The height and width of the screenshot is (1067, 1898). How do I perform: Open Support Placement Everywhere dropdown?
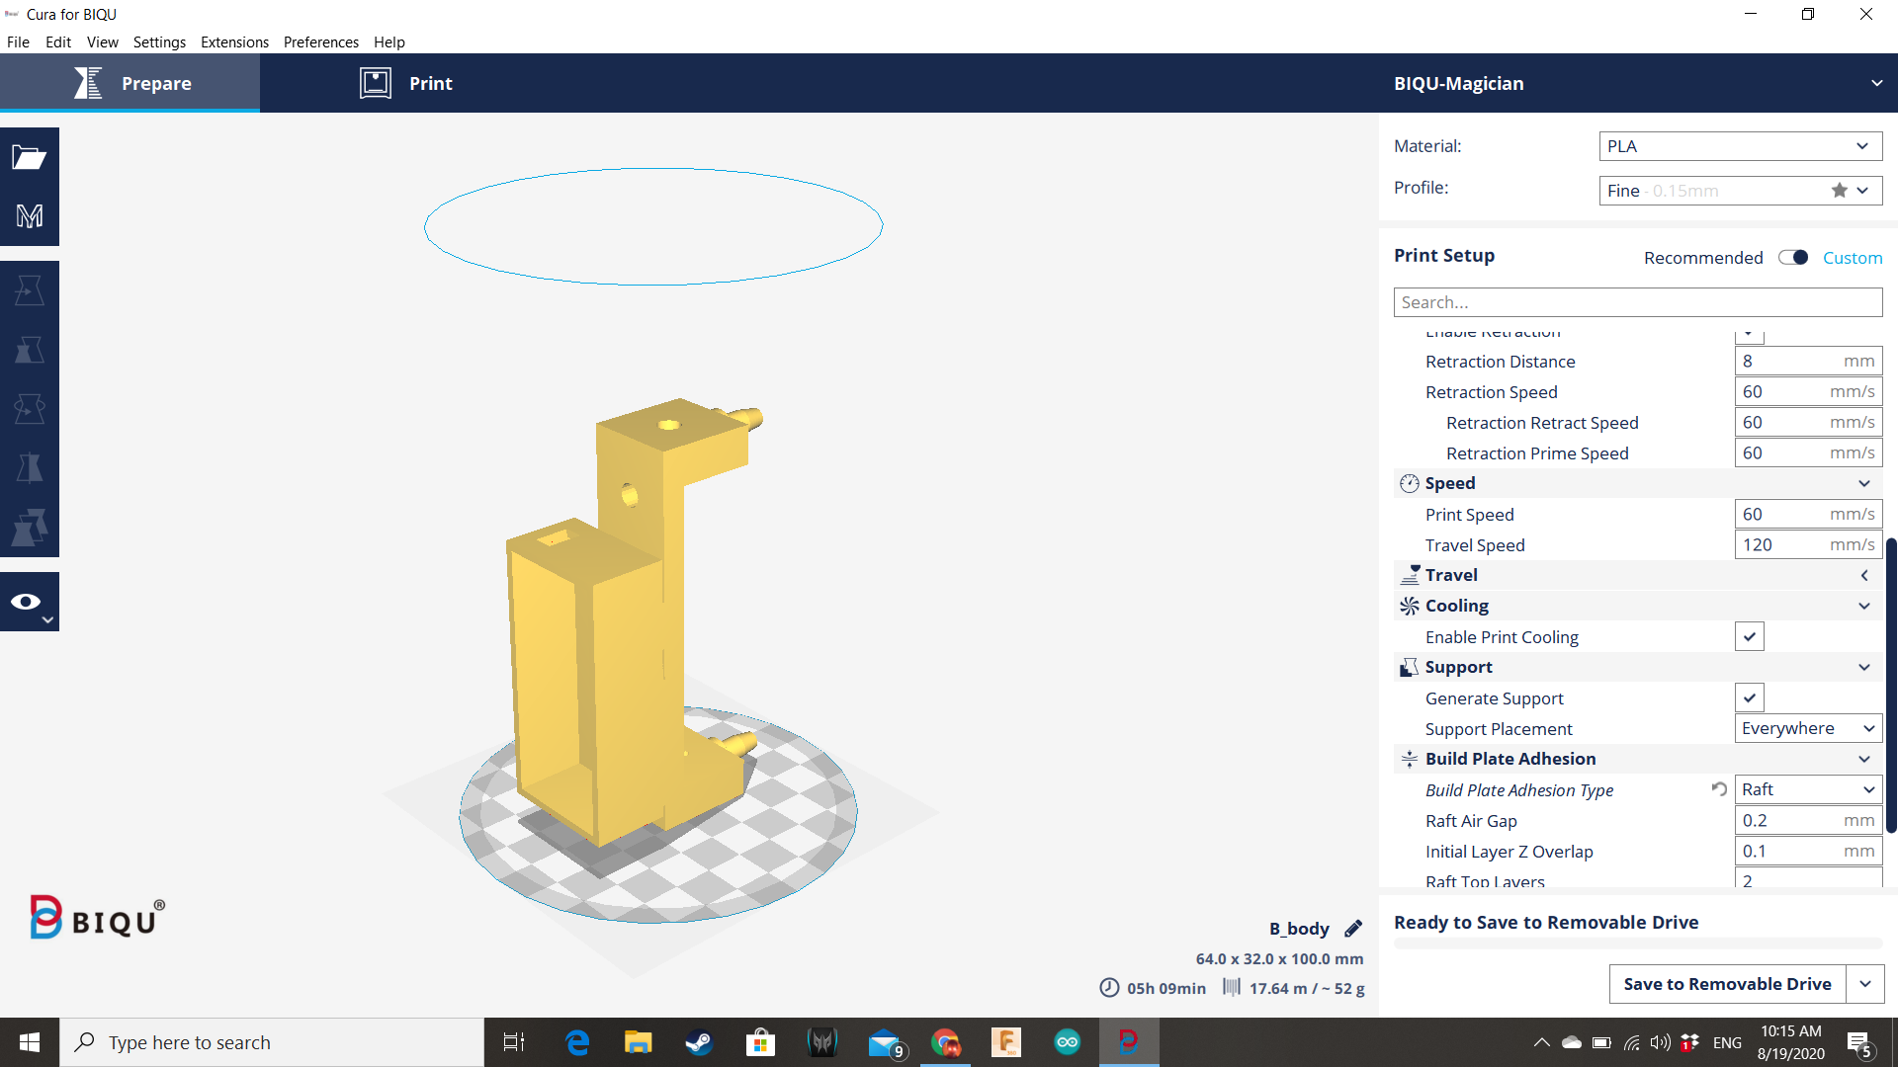pos(1807,729)
